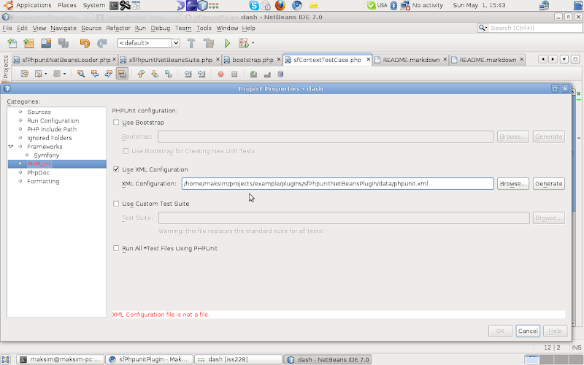This screenshot has width=584, height=365.
Task: Open the Debug Project dropdown arrow
Action: point(253,43)
